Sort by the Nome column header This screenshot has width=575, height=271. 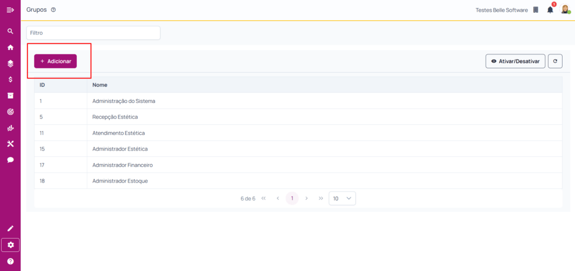click(100, 85)
